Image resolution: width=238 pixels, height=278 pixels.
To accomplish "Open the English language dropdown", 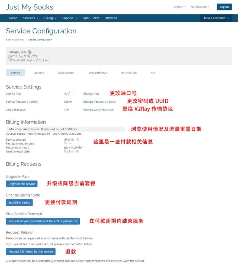I will (x=180, y=7).
